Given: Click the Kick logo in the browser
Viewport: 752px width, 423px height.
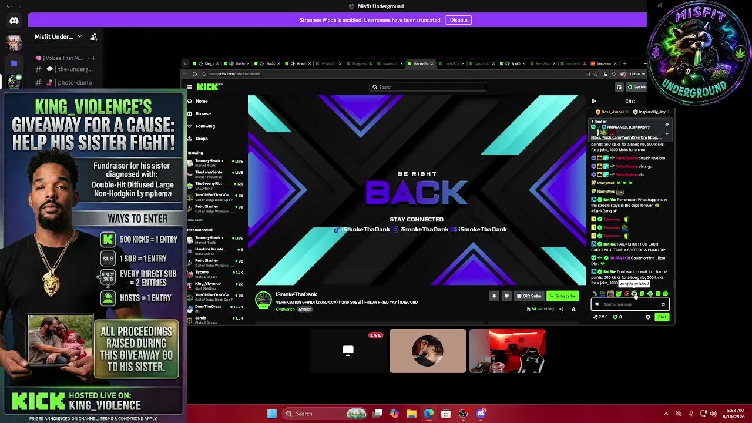Looking at the screenshot, I should [x=210, y=87].
